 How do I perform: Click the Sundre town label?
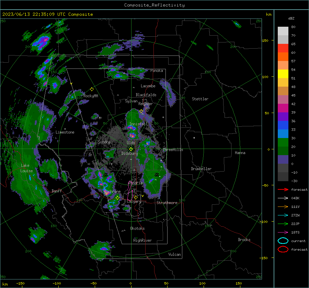pos(104,142)
